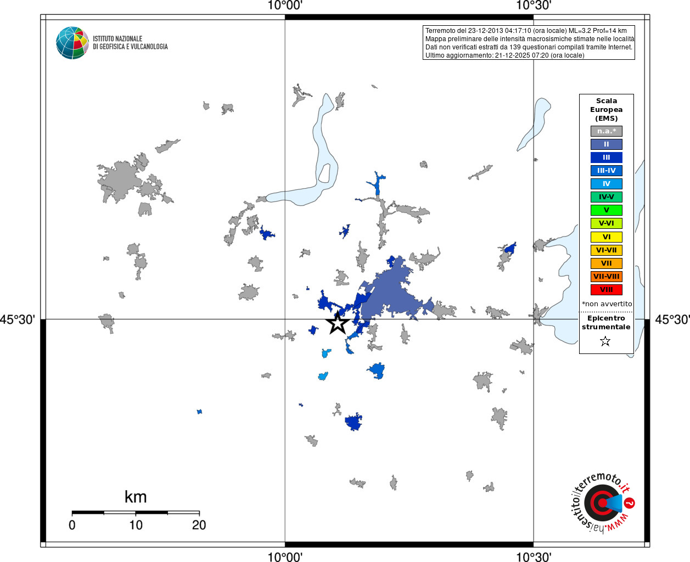Screen dimensions: 690x562
Task: Click the V-VI yellow-green legend swatch
Action: pyautogui.click(x=607, y=223)
